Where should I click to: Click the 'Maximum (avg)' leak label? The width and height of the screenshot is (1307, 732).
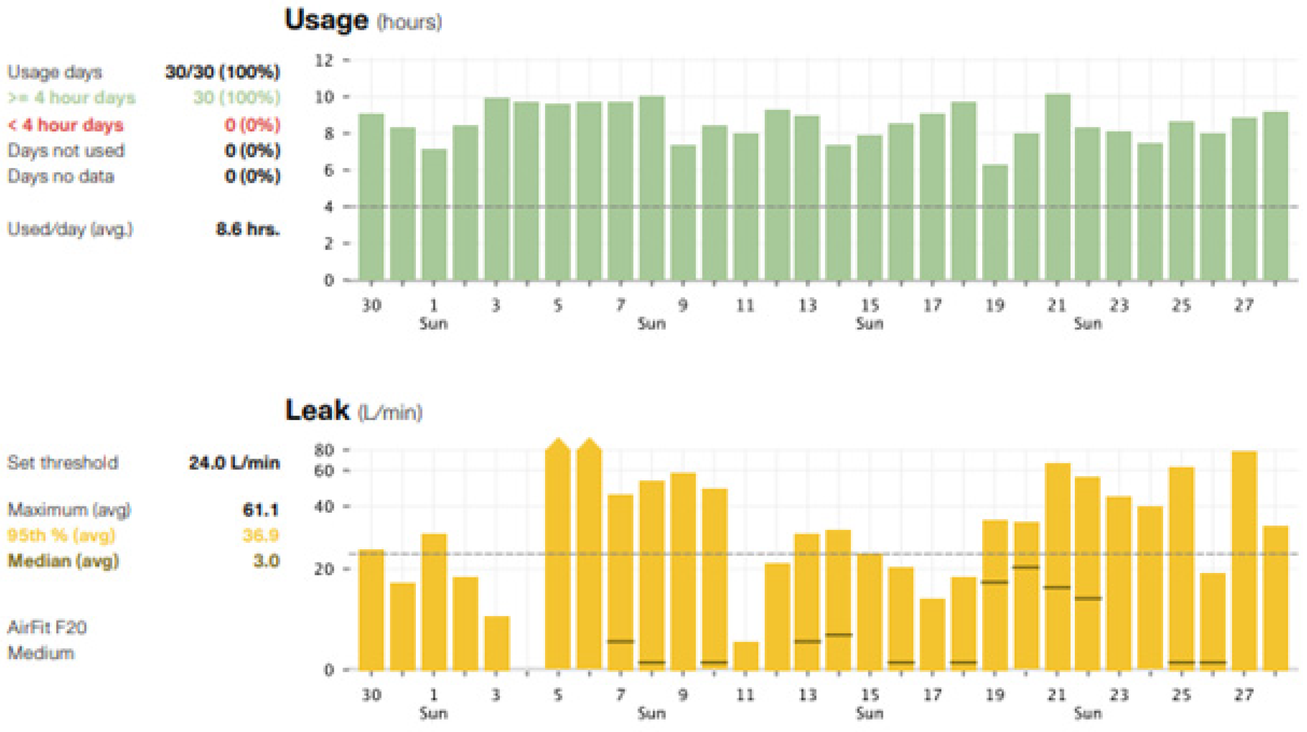coord(69,509)
